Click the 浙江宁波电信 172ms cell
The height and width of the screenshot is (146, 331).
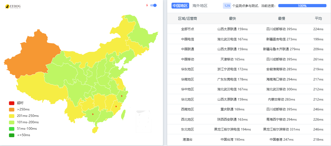point(233,69)
